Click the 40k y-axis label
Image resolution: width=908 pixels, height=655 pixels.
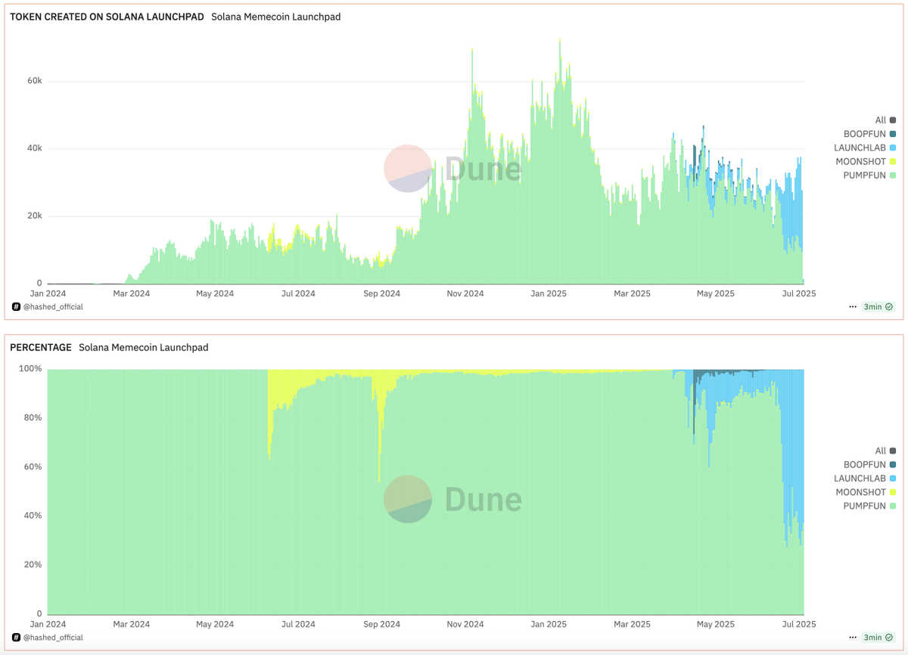(33, 148)
